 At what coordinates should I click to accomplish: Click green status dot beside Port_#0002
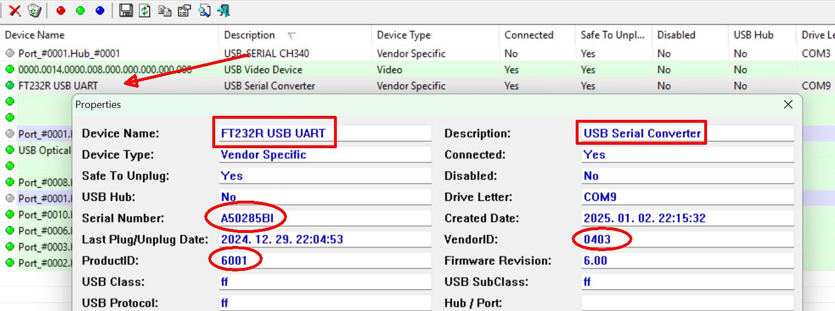tap(10, 263)
